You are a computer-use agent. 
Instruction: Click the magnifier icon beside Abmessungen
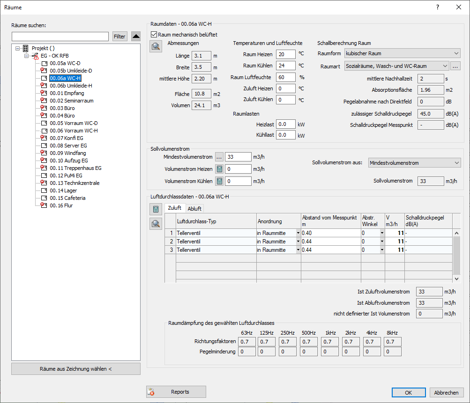point(155,46)
